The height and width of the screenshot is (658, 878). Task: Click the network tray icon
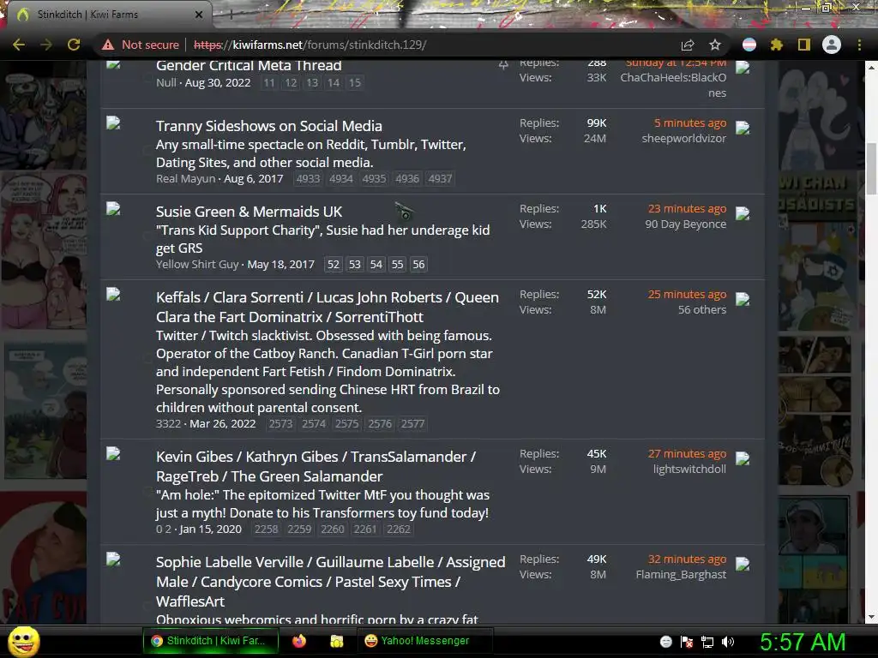click(x=707, y=642)
